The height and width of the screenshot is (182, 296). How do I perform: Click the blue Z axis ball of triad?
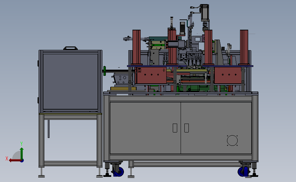point(22,161)
